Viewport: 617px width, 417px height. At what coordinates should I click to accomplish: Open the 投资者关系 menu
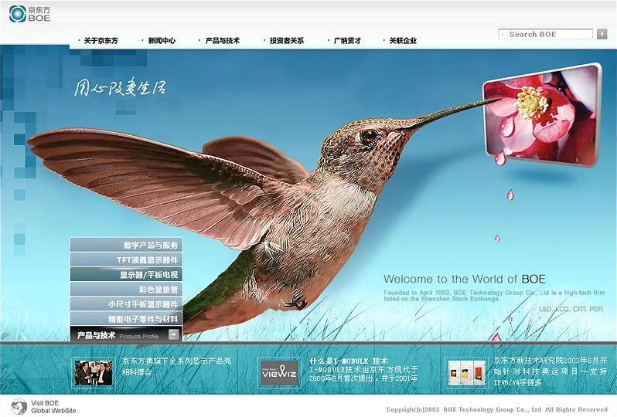pyautogui.click(x=286, y=40)
